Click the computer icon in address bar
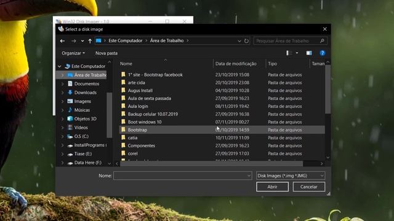 (x=98, y=41)
